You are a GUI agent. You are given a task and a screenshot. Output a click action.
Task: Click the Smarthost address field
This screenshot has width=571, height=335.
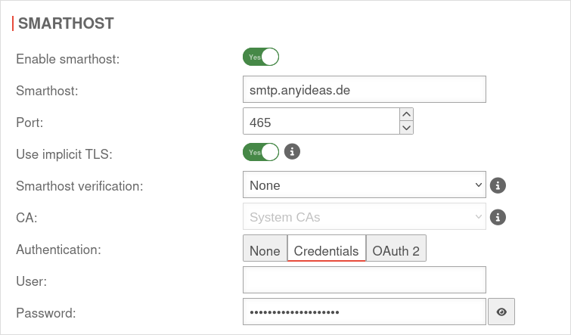tap(364, 89)
